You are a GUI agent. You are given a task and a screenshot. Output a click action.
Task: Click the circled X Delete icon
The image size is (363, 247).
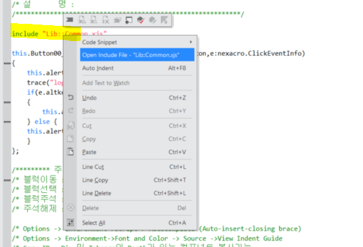pos(71,208)
